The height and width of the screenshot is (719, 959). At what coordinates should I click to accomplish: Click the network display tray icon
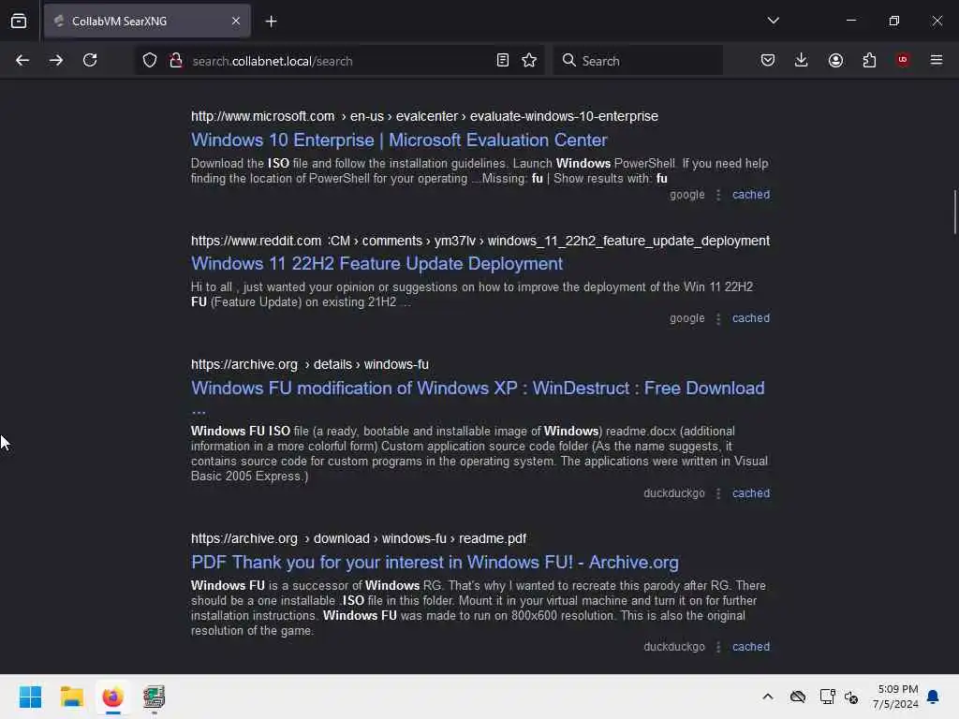827,697
